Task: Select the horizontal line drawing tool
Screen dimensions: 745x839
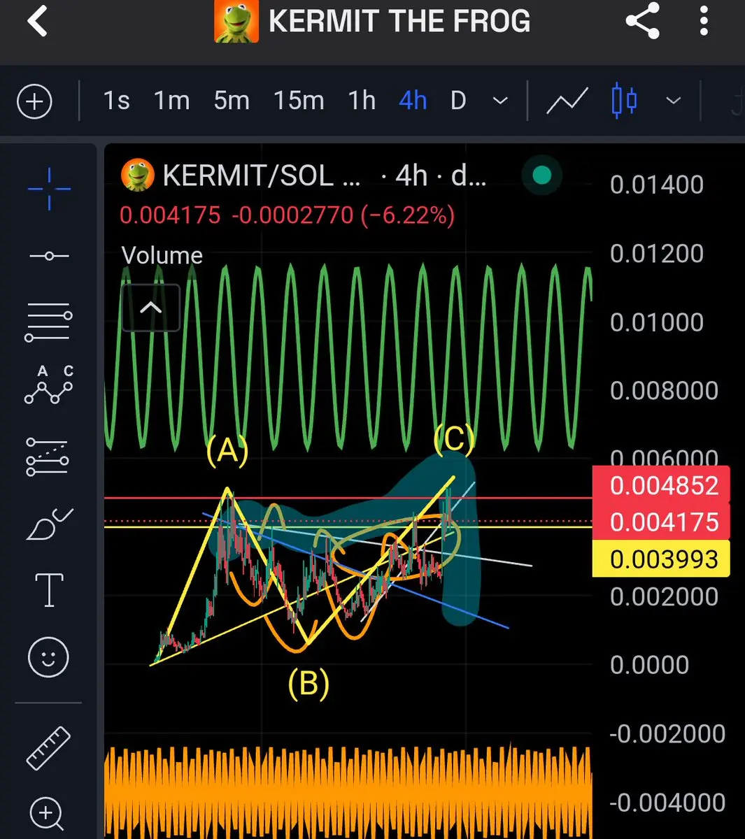Action: click(x=49, y=257)
